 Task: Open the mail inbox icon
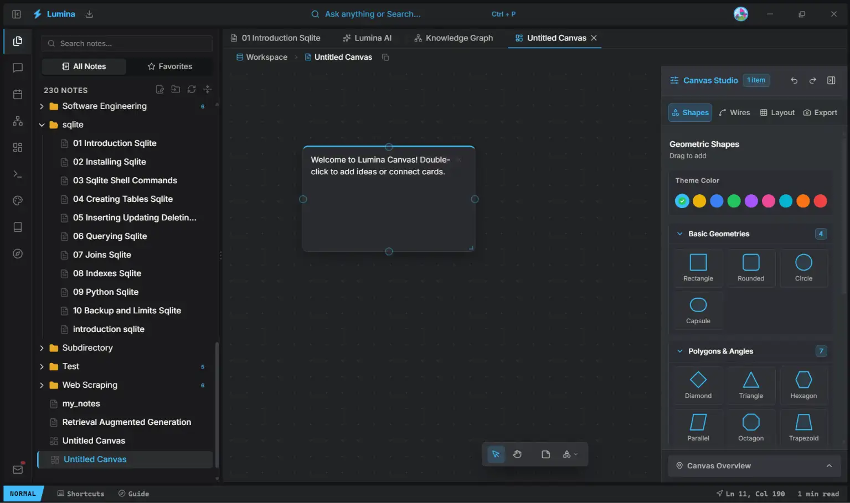pyautogui.click(x=18, y=469)
